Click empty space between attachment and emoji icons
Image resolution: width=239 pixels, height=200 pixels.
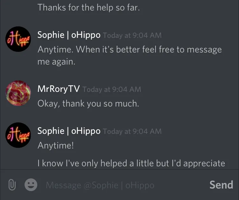20,185
